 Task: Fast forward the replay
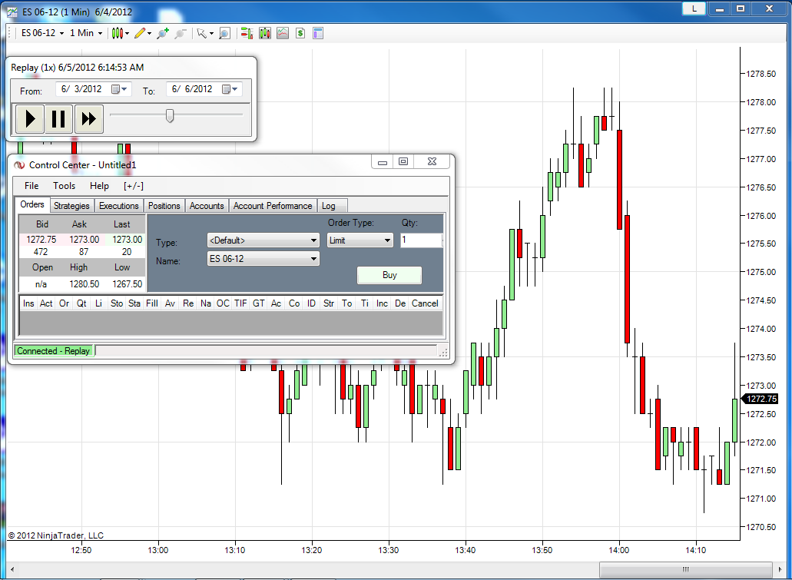pyautogui.click(x=89, y=119)
